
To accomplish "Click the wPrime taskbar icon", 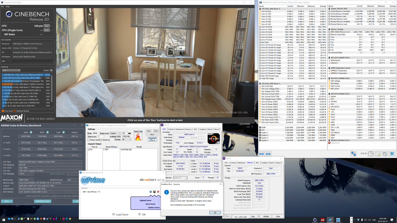I will [338, 220].
